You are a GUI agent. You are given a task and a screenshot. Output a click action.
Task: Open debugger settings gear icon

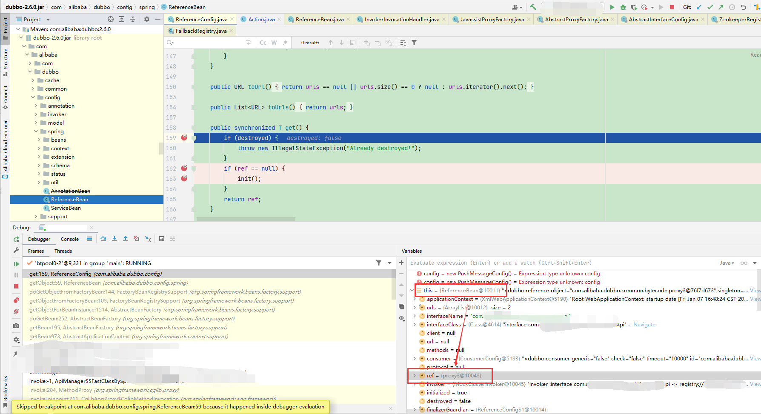[16, 340]
